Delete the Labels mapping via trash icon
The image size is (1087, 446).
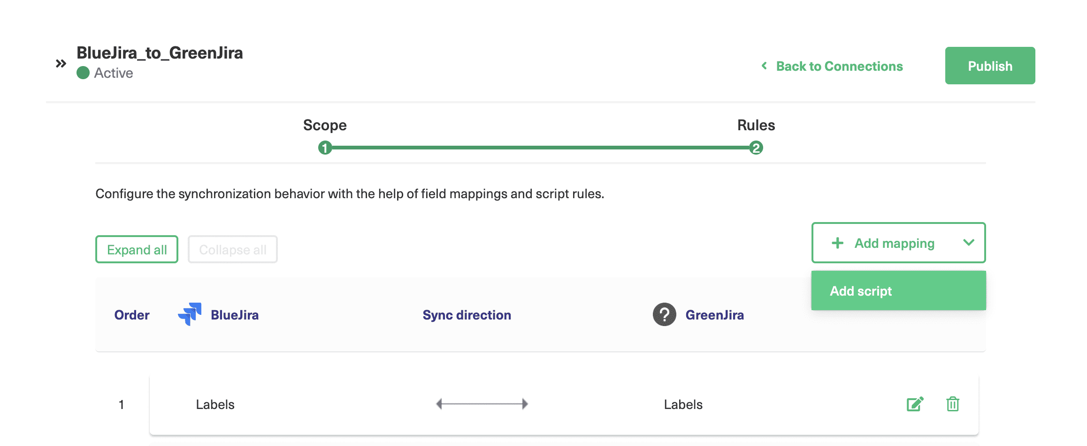click(952, 404)
